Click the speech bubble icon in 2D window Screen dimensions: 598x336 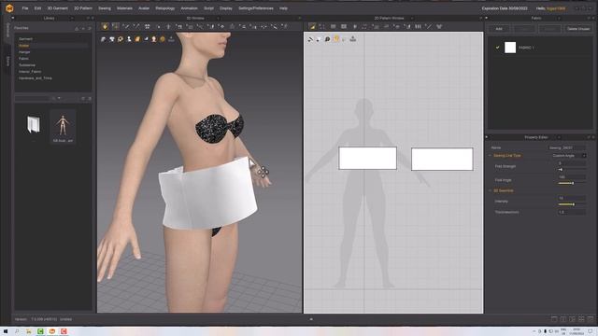pyautogui.click(x=327, y=39)
